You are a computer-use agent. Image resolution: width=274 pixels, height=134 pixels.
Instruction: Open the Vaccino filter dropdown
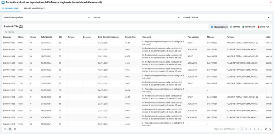point(179,18)
